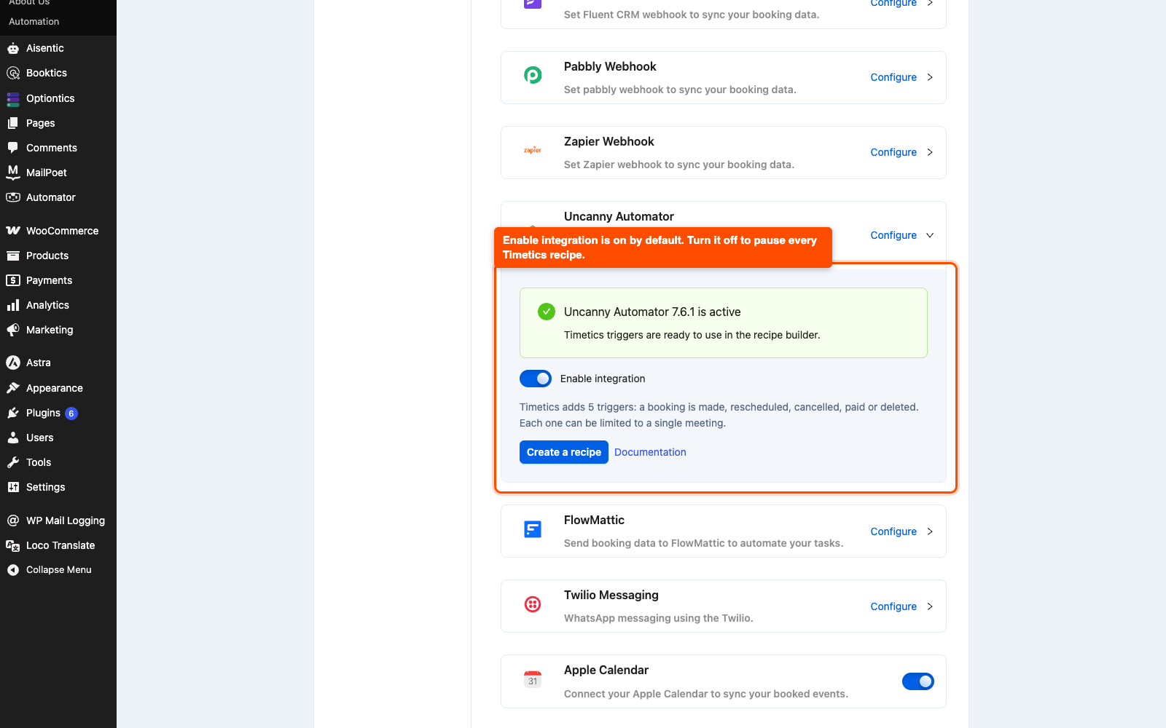Image resolution: width=1166 pixels, height=728 pixels.
Task: Click the Analytics bar chart icon
Action: coord(13,305)
